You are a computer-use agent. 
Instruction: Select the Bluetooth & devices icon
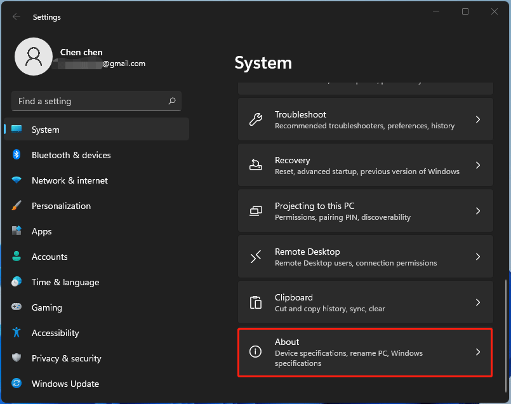click(x=18, y=154)
